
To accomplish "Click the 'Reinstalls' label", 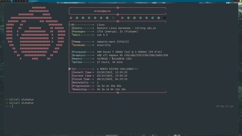I will point(80,82).
